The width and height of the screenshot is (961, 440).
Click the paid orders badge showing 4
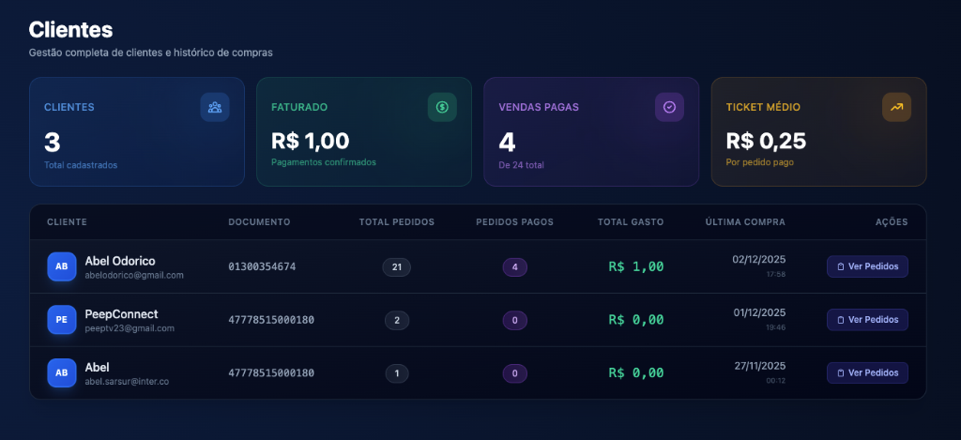(514, 267)
